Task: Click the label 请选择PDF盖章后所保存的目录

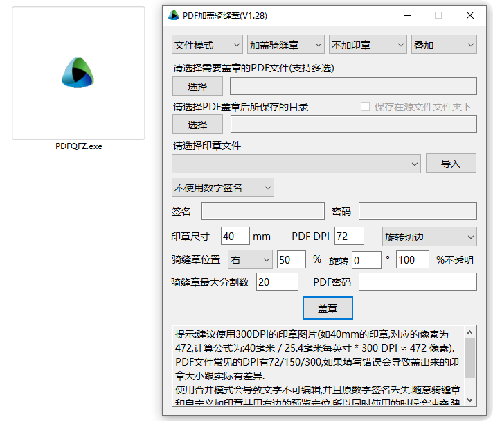Action: (x=240, y=107)
